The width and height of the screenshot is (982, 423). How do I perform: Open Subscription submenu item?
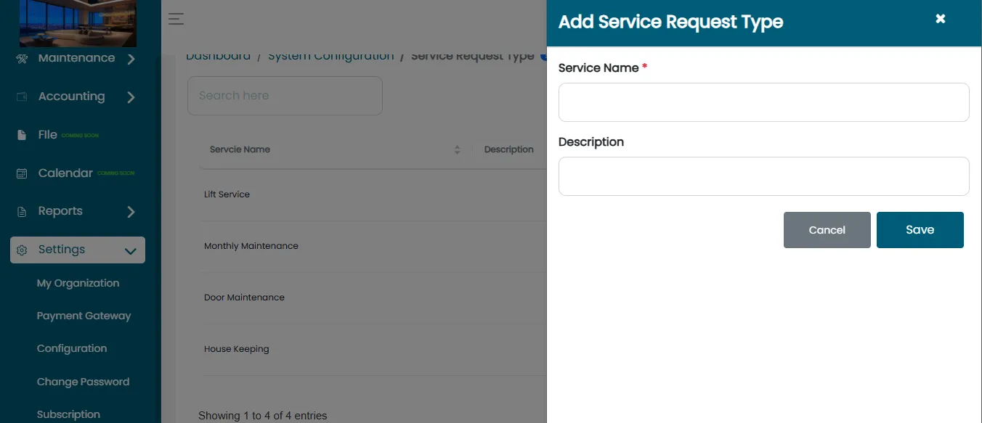coord(68,414)
